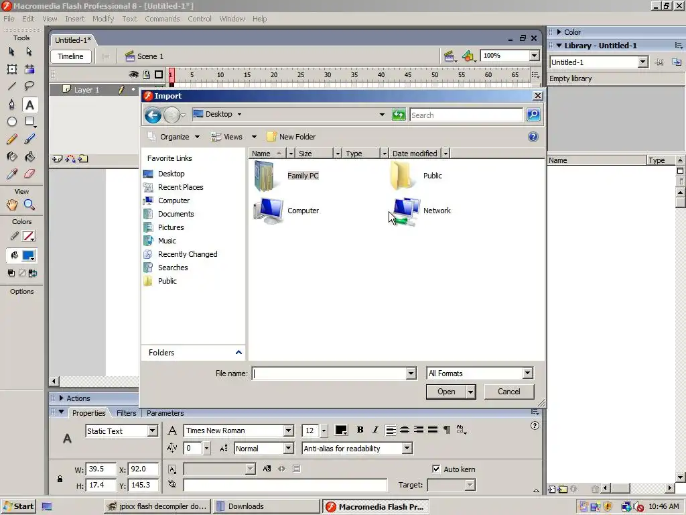Click the Timeline toggle button
Screen dimensions: 686x515
coord(70,56)
